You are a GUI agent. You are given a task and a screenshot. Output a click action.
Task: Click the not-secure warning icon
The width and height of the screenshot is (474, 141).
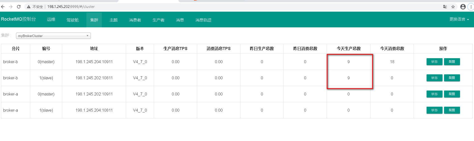pyautogui.click(x=29, y=7)
